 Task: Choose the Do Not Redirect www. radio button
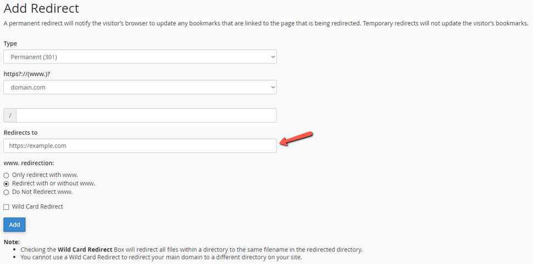6,192
